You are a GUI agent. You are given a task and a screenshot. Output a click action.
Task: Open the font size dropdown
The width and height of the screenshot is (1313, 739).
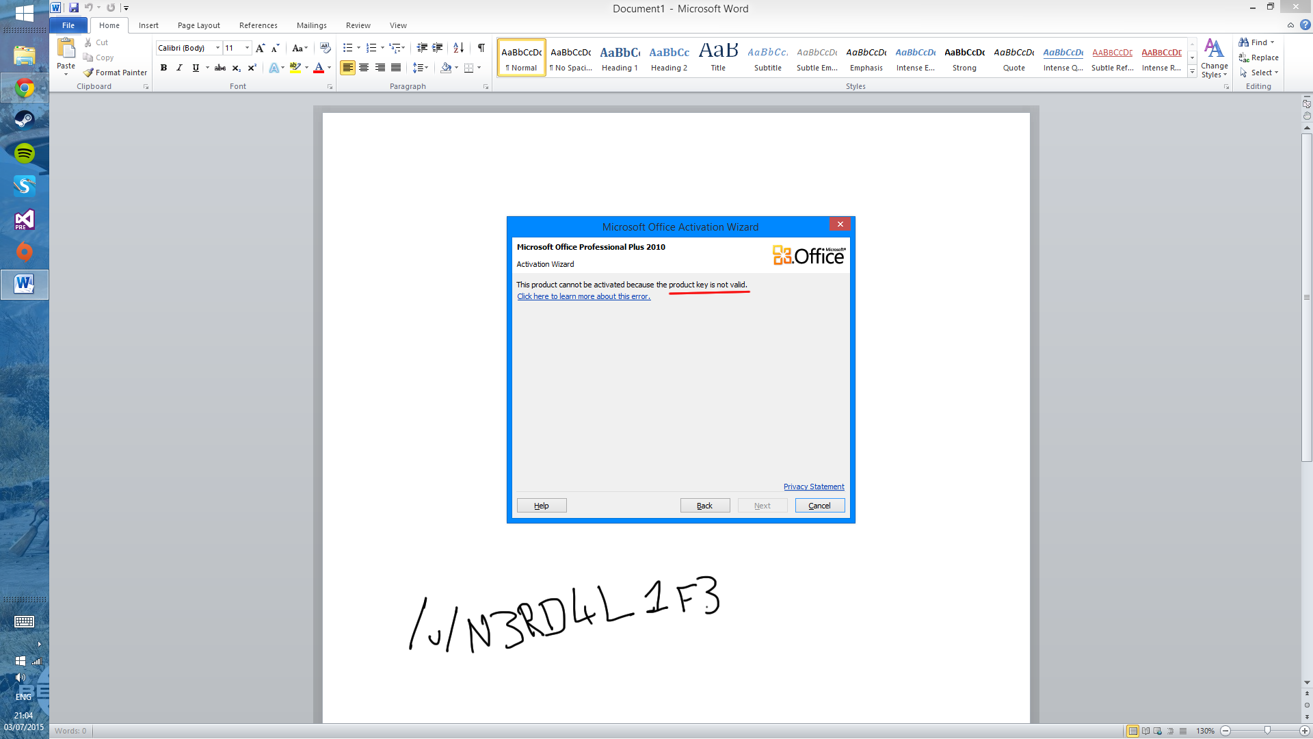pos(247,48)
